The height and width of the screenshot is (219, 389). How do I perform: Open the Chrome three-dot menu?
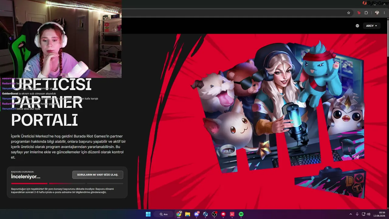coord(384,13)
